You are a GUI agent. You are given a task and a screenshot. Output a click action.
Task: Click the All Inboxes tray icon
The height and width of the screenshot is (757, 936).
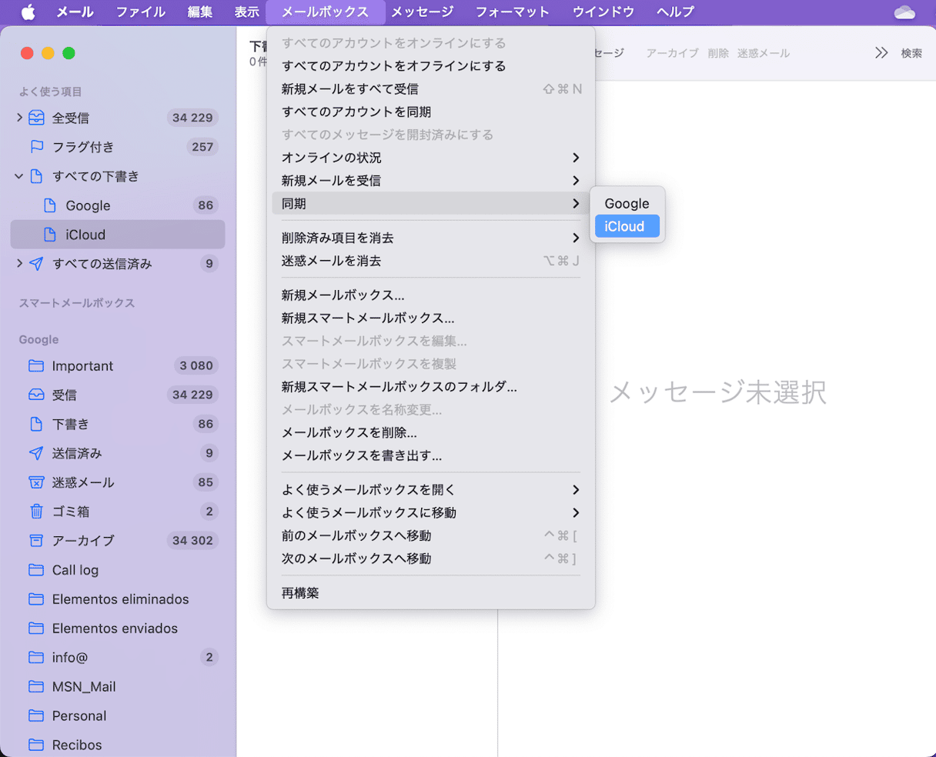(36, 118)
